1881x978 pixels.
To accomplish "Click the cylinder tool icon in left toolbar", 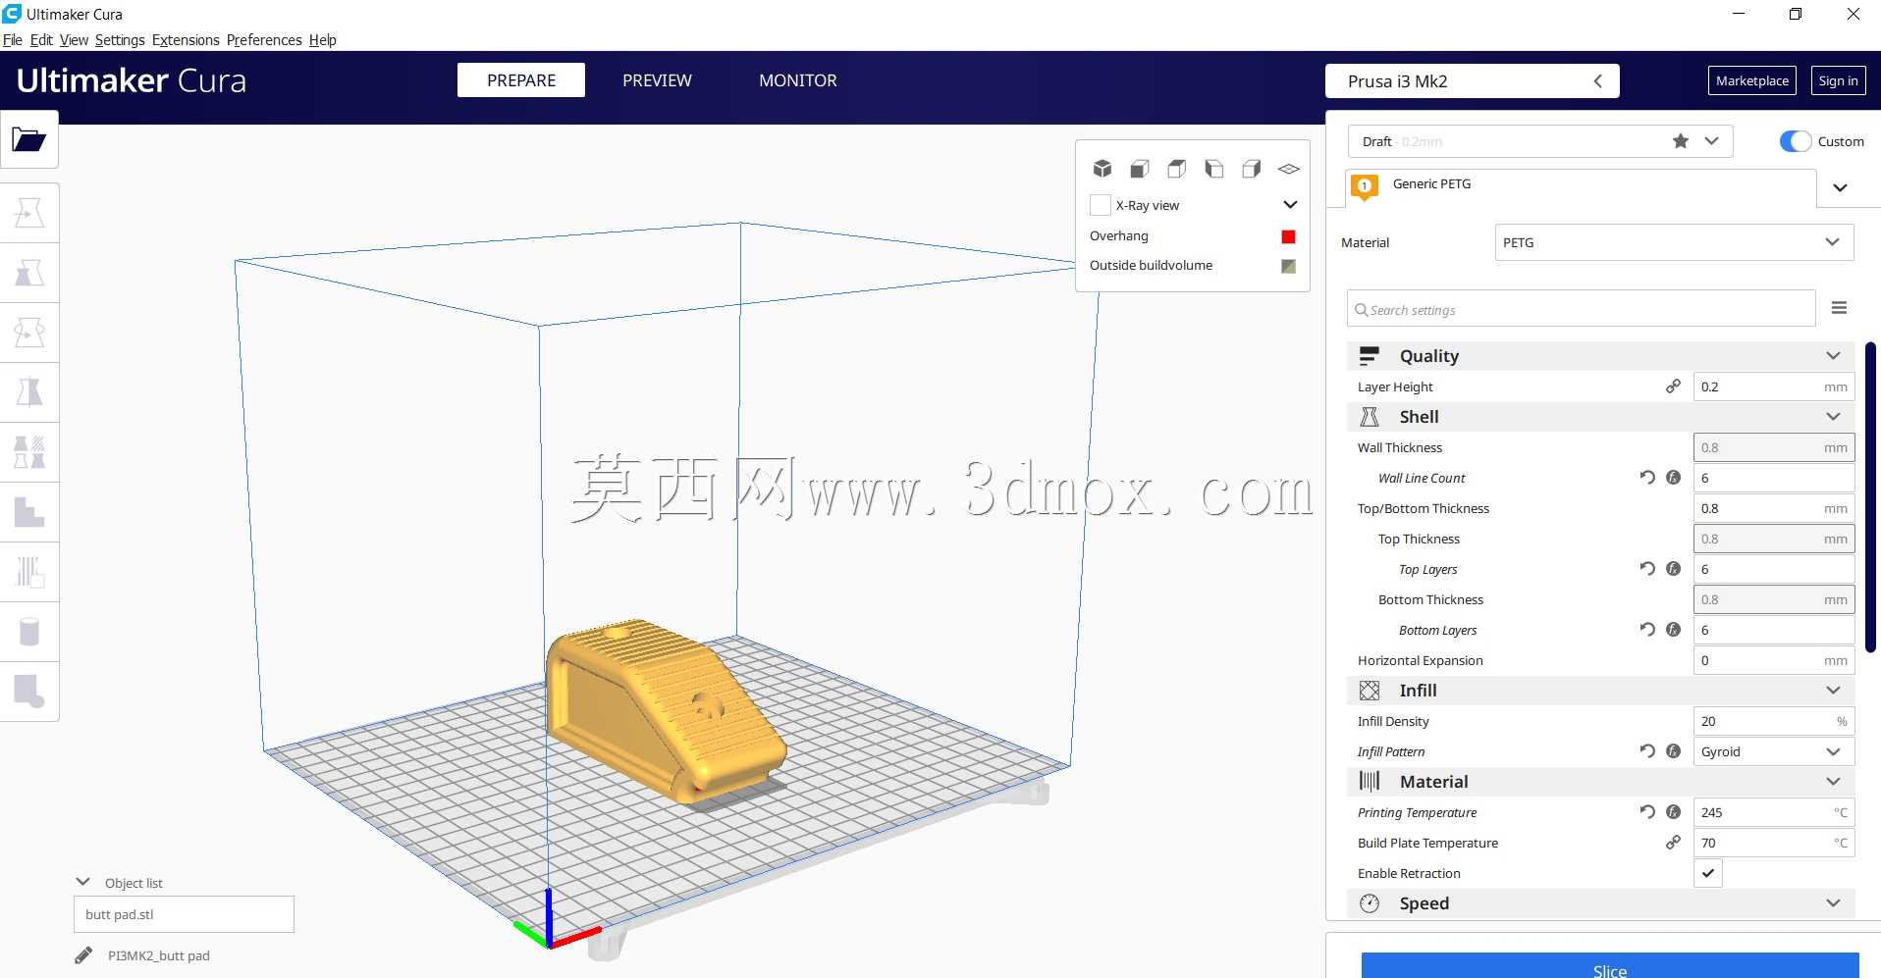I will click(29, 632).
